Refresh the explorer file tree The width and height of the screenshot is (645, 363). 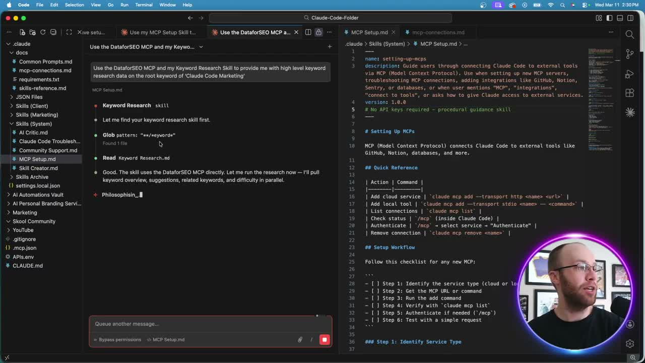pyautogui.click(x=43, y=32)
